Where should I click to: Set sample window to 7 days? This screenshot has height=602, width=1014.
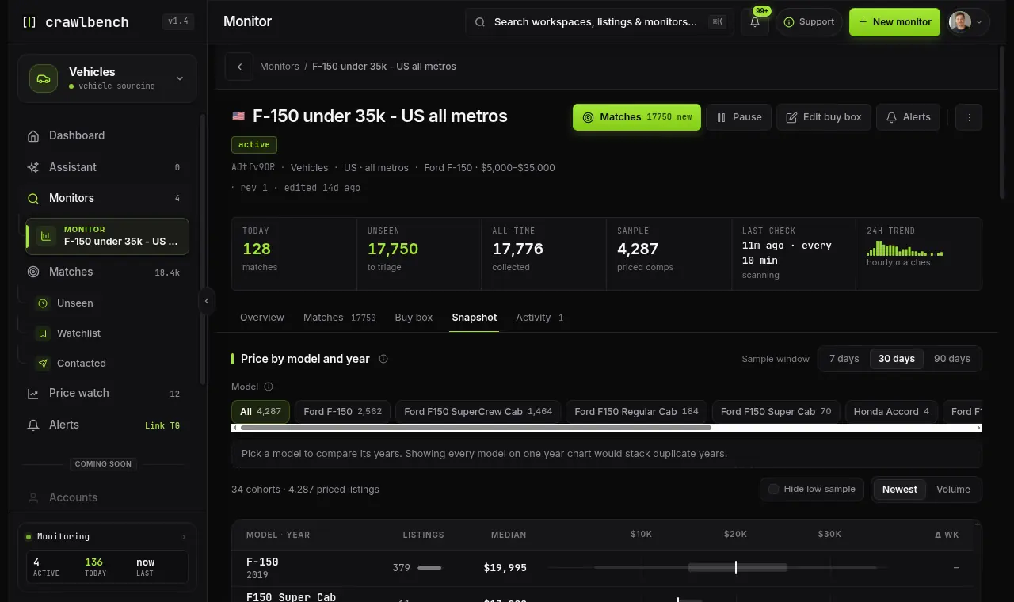[x=844, y=359]
